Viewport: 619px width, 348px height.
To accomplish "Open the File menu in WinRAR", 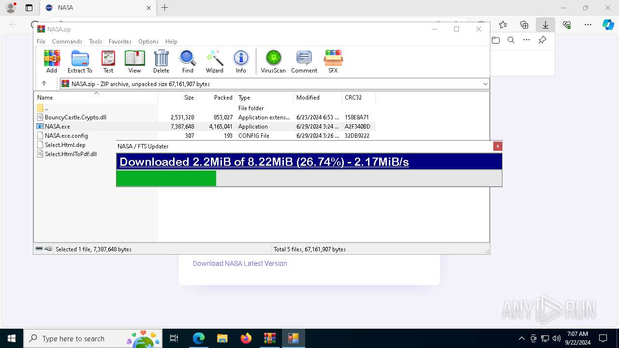I will click(x=41, y=42).
